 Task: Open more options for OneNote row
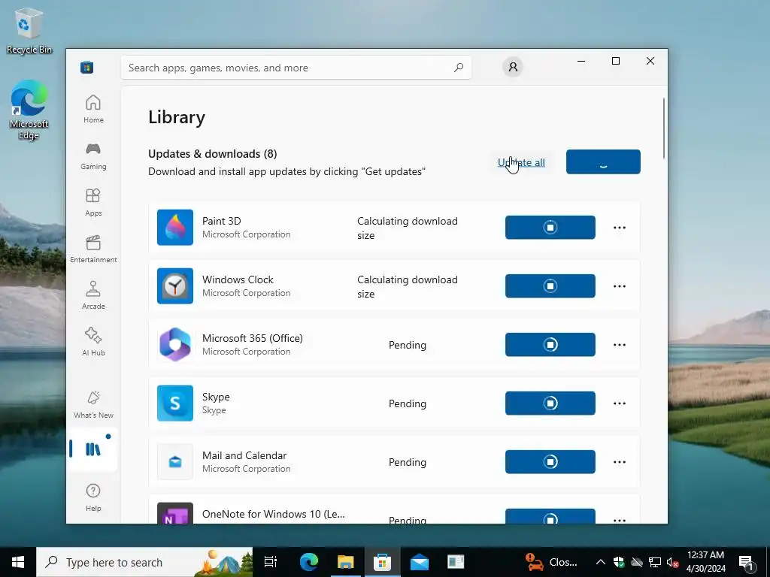tap(620, 520)
